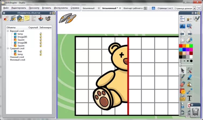Viewport: 203px width, 120px height.
Task: Pick the red color swatch
Action: (181, 46)
